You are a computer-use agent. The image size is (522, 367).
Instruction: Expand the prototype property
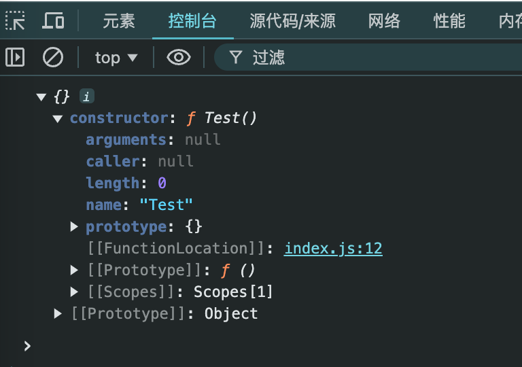[x=75, y=226]
